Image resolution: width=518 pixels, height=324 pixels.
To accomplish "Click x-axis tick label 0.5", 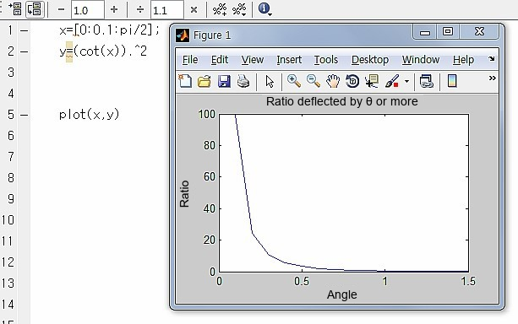I will (302, 281).
